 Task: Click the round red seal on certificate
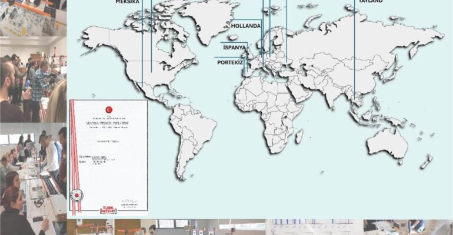pyautogui.click(x=77, y=196)
